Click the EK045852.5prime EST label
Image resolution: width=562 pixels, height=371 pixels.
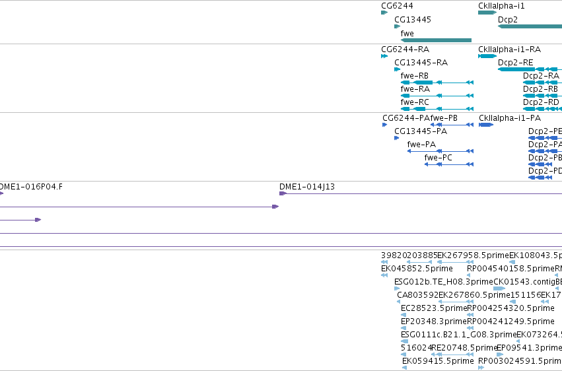point(417,269)
